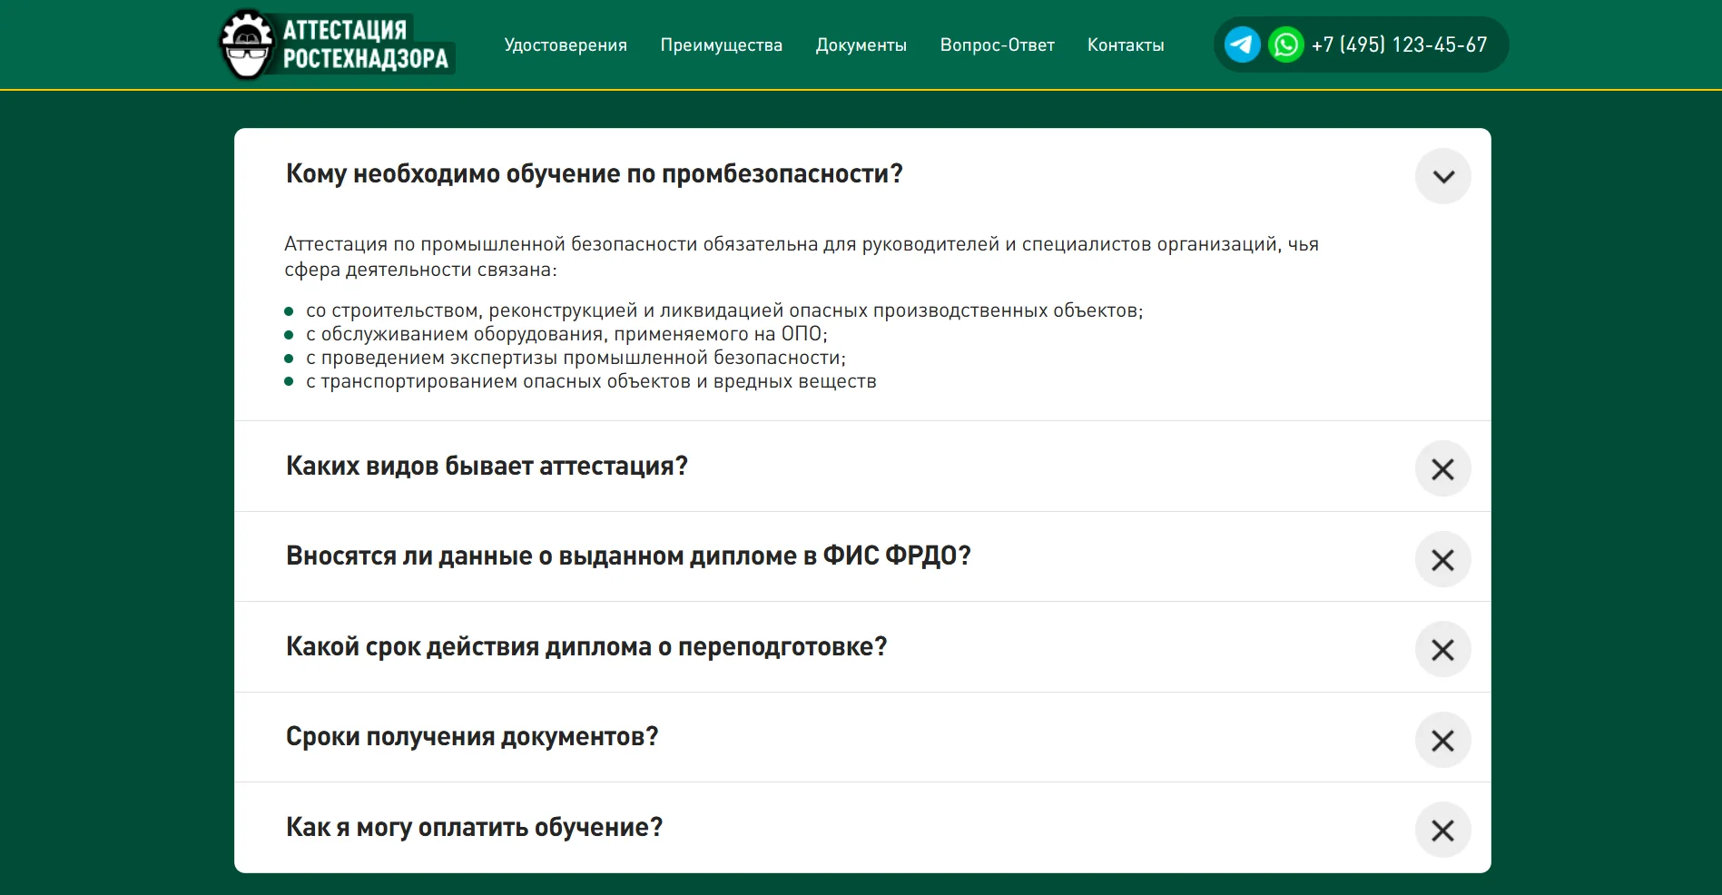Collapse the промбезопасности question with its chevron
This screenshot has width=1722, height=895.
[x=1442, y=176]
